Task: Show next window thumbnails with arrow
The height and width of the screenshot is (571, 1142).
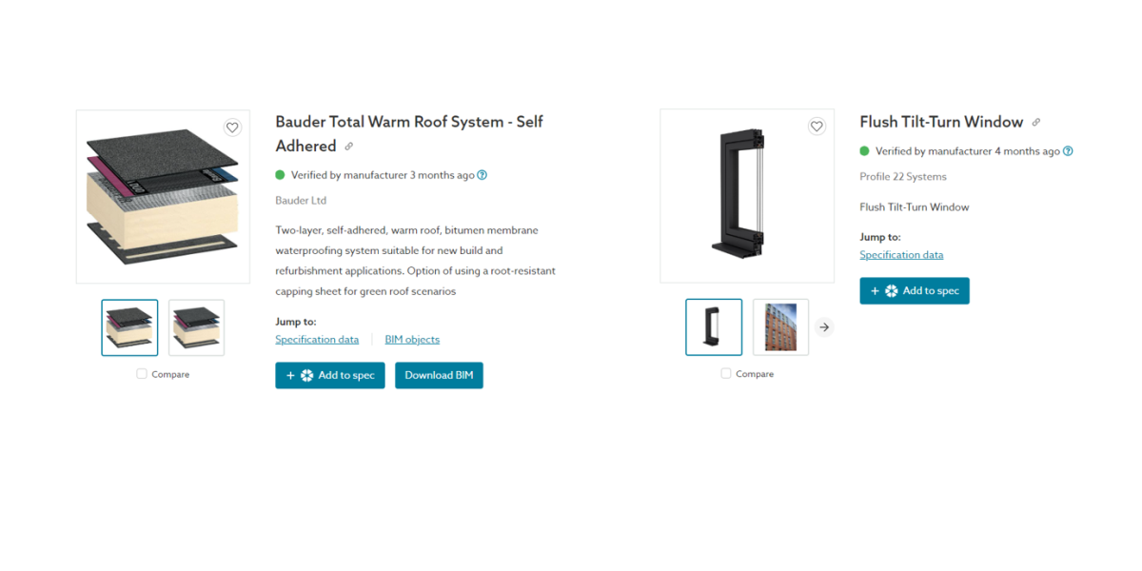Action: [x=824, y=327]
